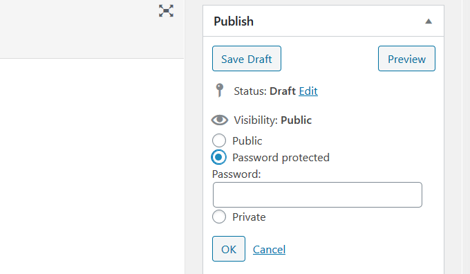Edit the post status via Edit link
Screen dimensions: 470x274
click(x=308, y=91)
